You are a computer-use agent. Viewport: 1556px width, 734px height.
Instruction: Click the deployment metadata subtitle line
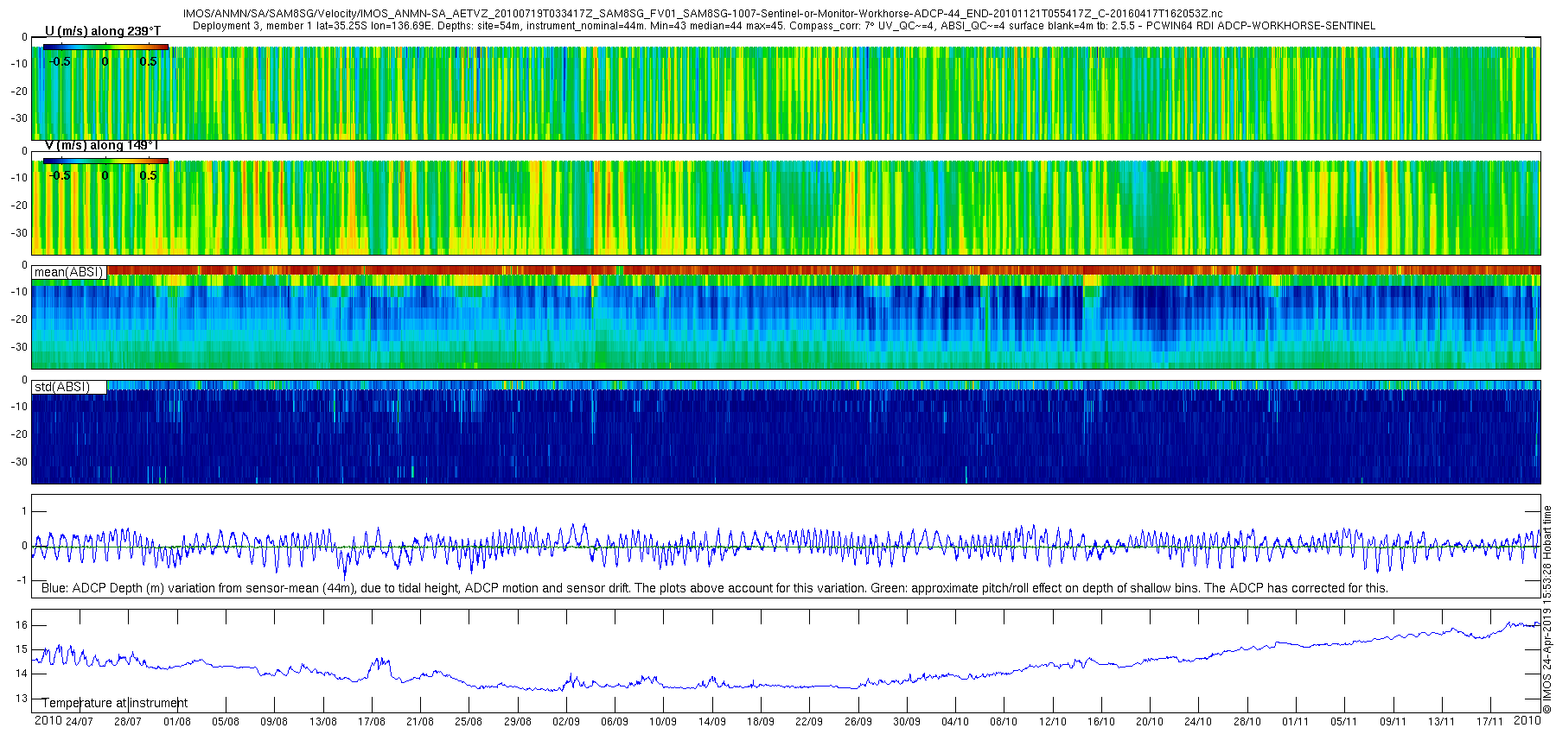(x=784, y=26)
